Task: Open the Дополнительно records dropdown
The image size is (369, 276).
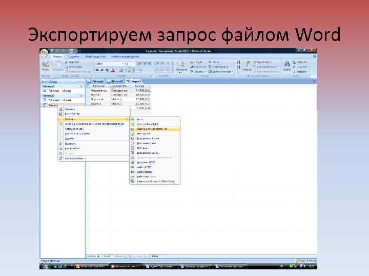Action: coord(221,72)
